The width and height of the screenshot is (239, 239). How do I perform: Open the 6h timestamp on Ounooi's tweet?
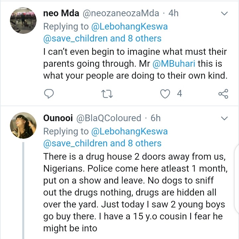point(155,118)
